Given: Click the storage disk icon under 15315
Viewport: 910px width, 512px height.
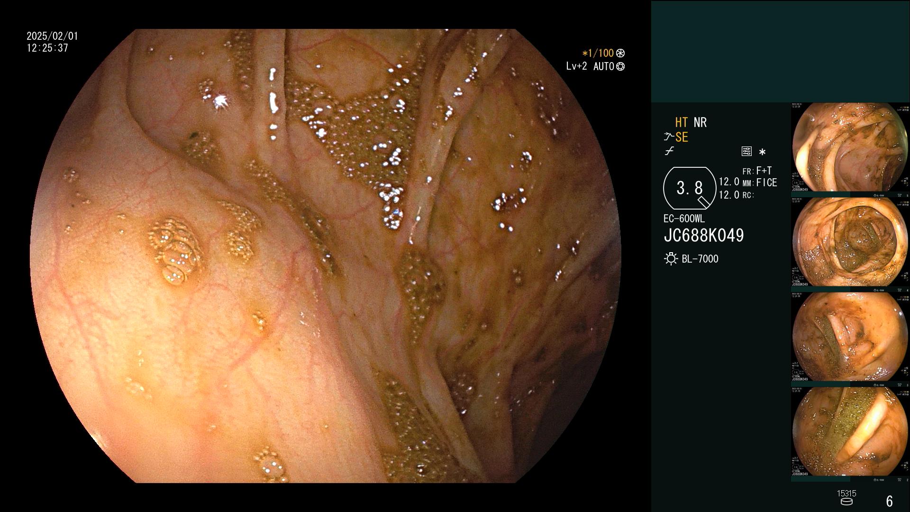Looking at the screenshot, I should [846, 502].
